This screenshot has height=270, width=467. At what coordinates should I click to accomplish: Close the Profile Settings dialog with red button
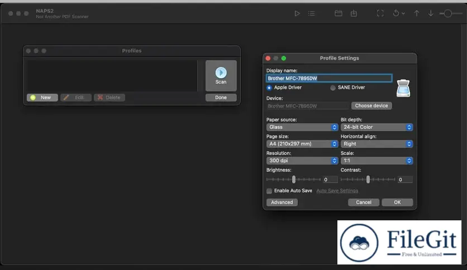coord(268,58)
